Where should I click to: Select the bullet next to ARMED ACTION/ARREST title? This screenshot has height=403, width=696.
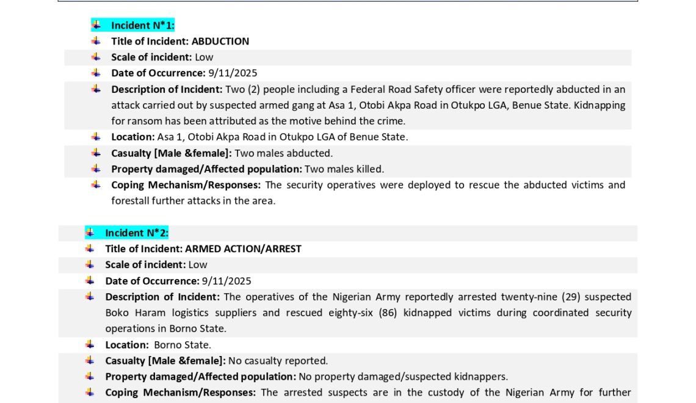click(x=90, y=249)
